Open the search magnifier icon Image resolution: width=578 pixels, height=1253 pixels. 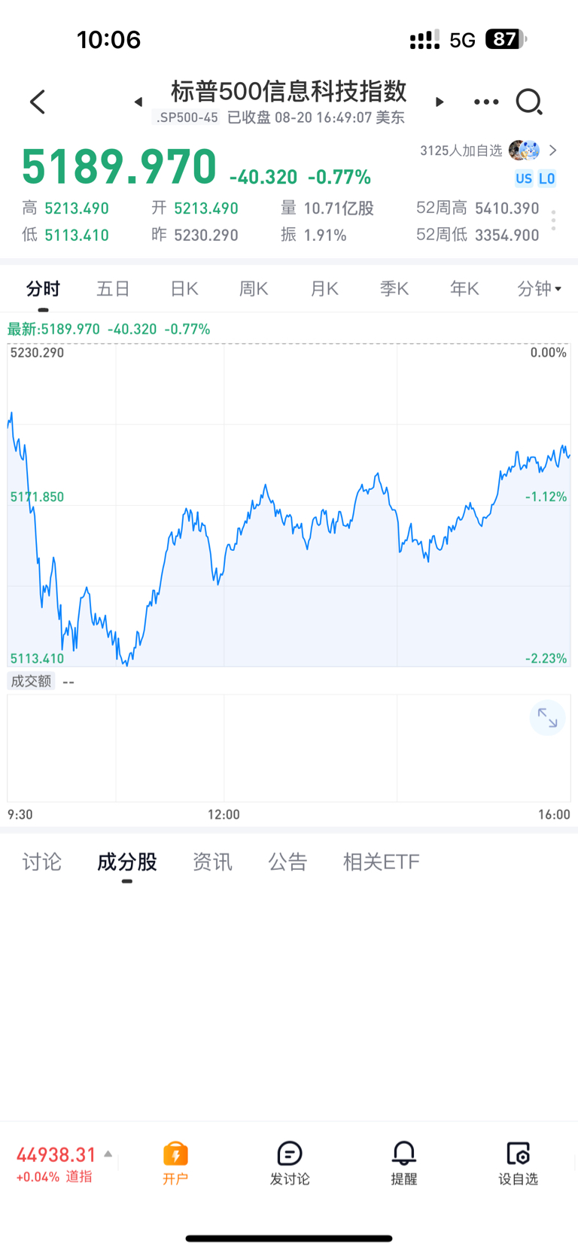click(529, 102)
